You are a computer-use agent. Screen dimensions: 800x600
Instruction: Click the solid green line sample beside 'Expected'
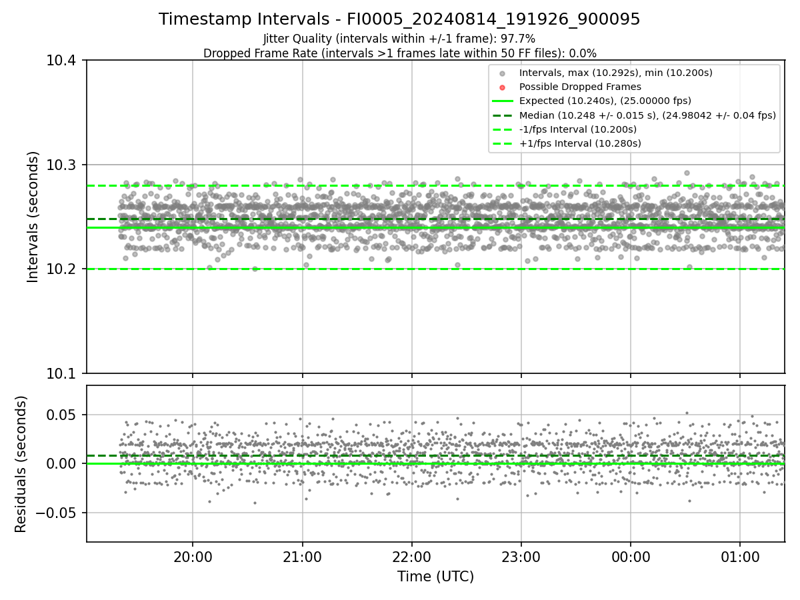click(x=503, y=101)
